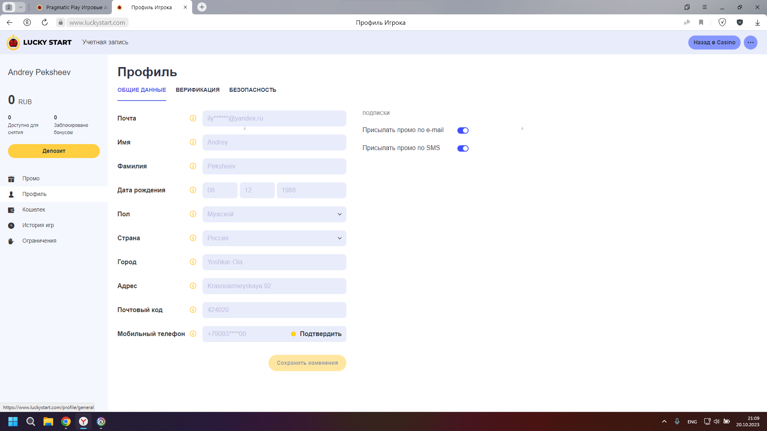Click Подтвердить to verify phone number
Viewport: 767px width, 431px height.
tap(320, 334)
